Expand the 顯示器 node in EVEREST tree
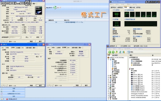Image resolution: width=161 pixels, height=101 pixels. click(108, 81)
